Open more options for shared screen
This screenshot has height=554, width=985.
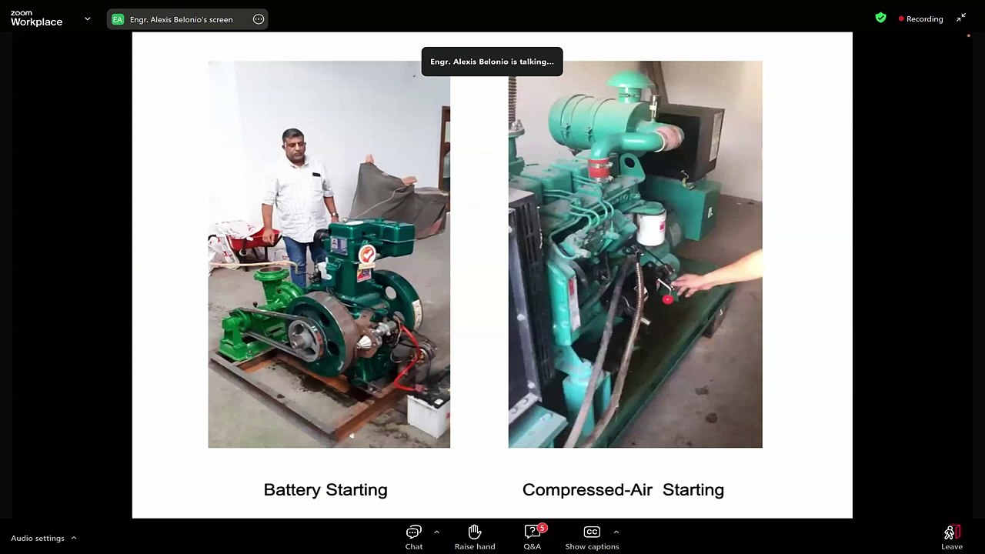pyautogui.click(x=259, y=19)
